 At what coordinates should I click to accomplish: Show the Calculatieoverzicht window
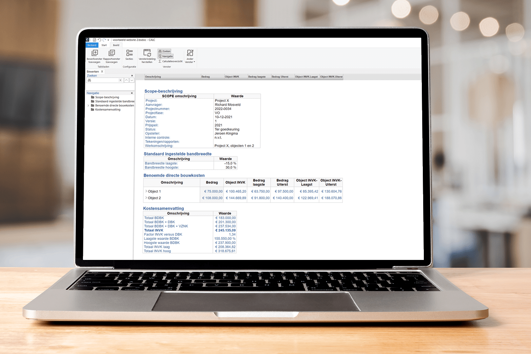pos(170,61)
